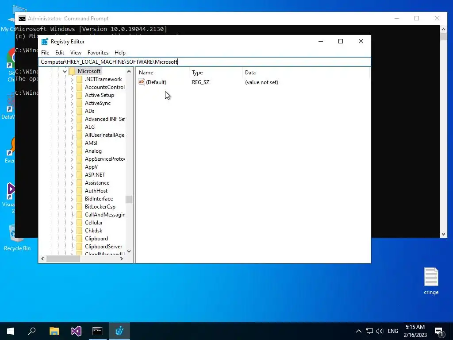Open the cringe file on desktop
The image size is (453, 340).
click(431, 281)
